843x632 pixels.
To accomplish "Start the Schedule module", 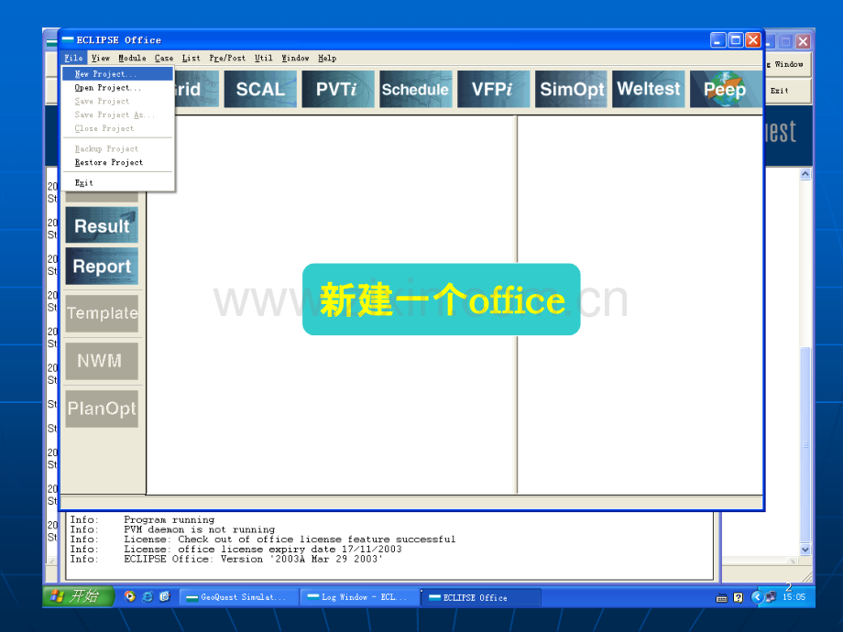I will pyautogui.click(x=415, y=89).
